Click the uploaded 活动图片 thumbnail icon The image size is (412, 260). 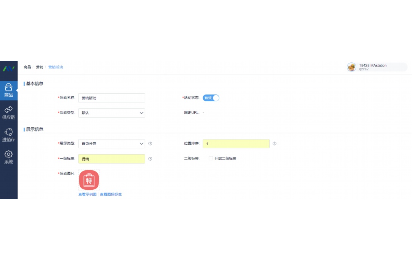(89, 180)
